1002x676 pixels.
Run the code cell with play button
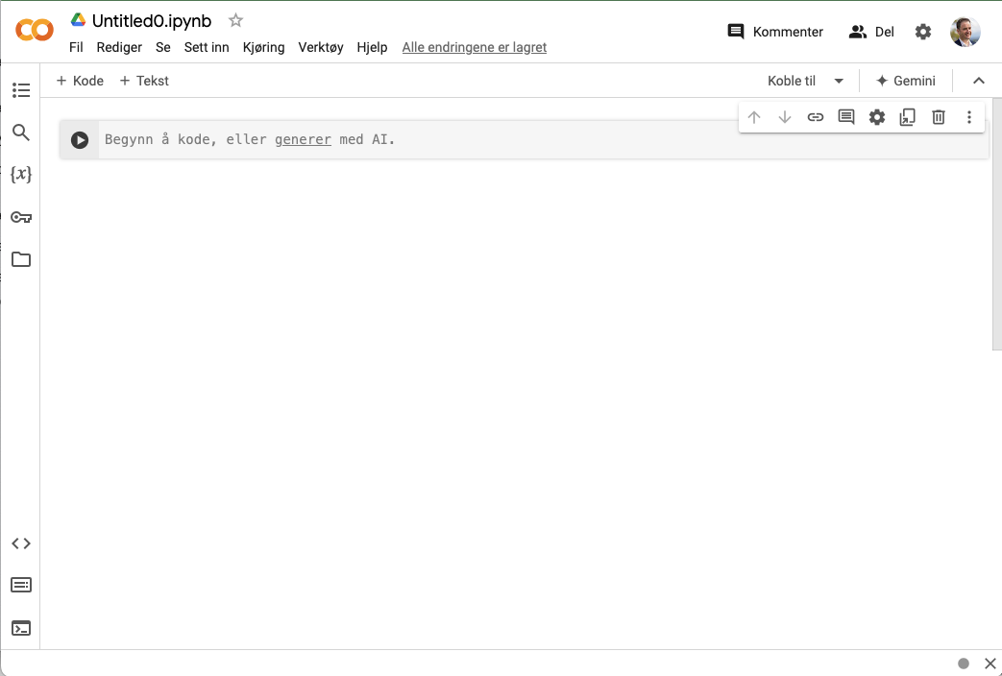point(80,140)
